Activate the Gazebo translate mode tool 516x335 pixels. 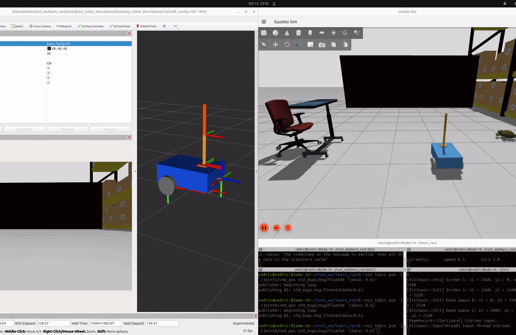pyautogui.click(x=275, y=45)
